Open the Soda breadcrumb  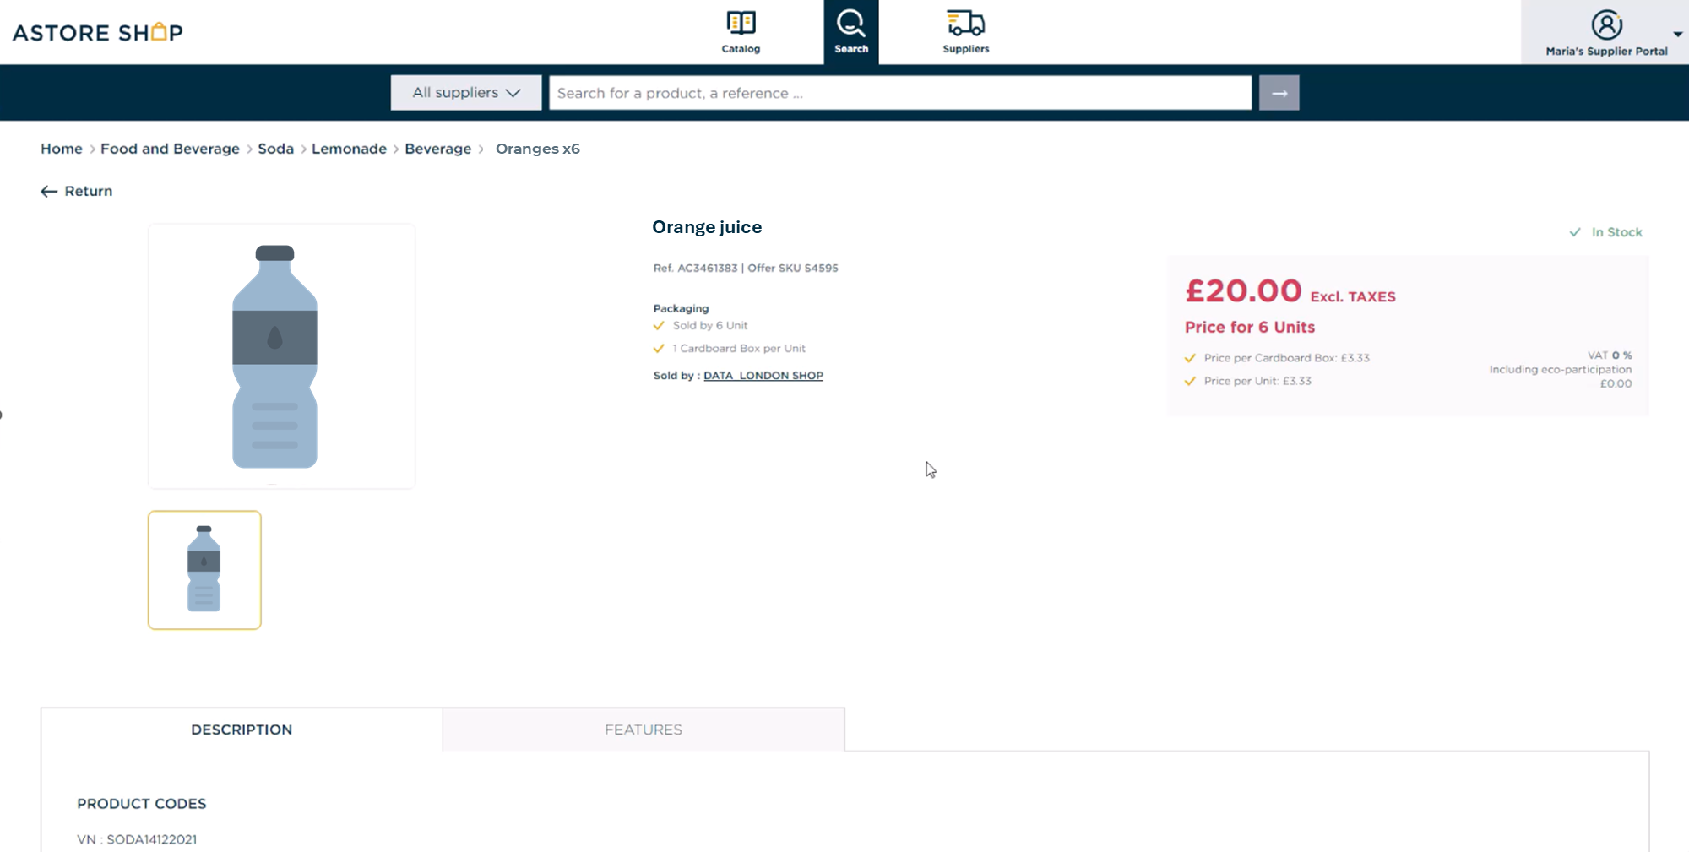coord(275,149)
